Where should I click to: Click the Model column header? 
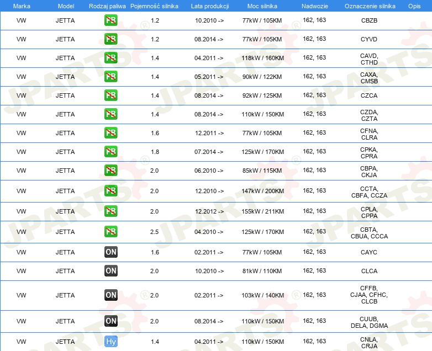(x=66, y=6)
